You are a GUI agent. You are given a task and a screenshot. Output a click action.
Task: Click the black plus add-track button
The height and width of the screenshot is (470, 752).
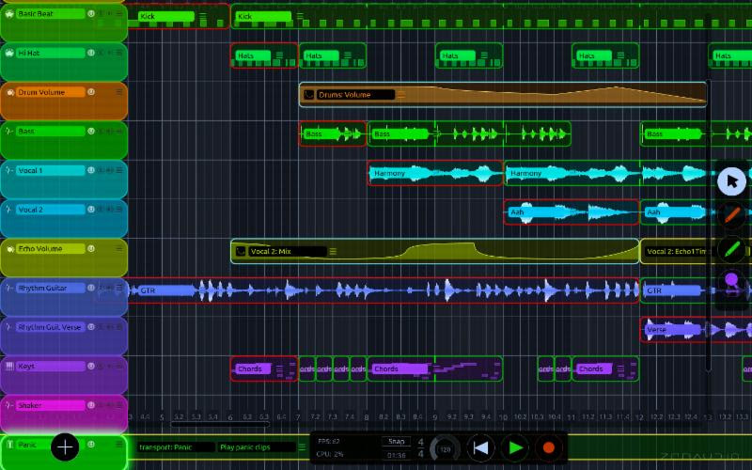pos(65,447)
